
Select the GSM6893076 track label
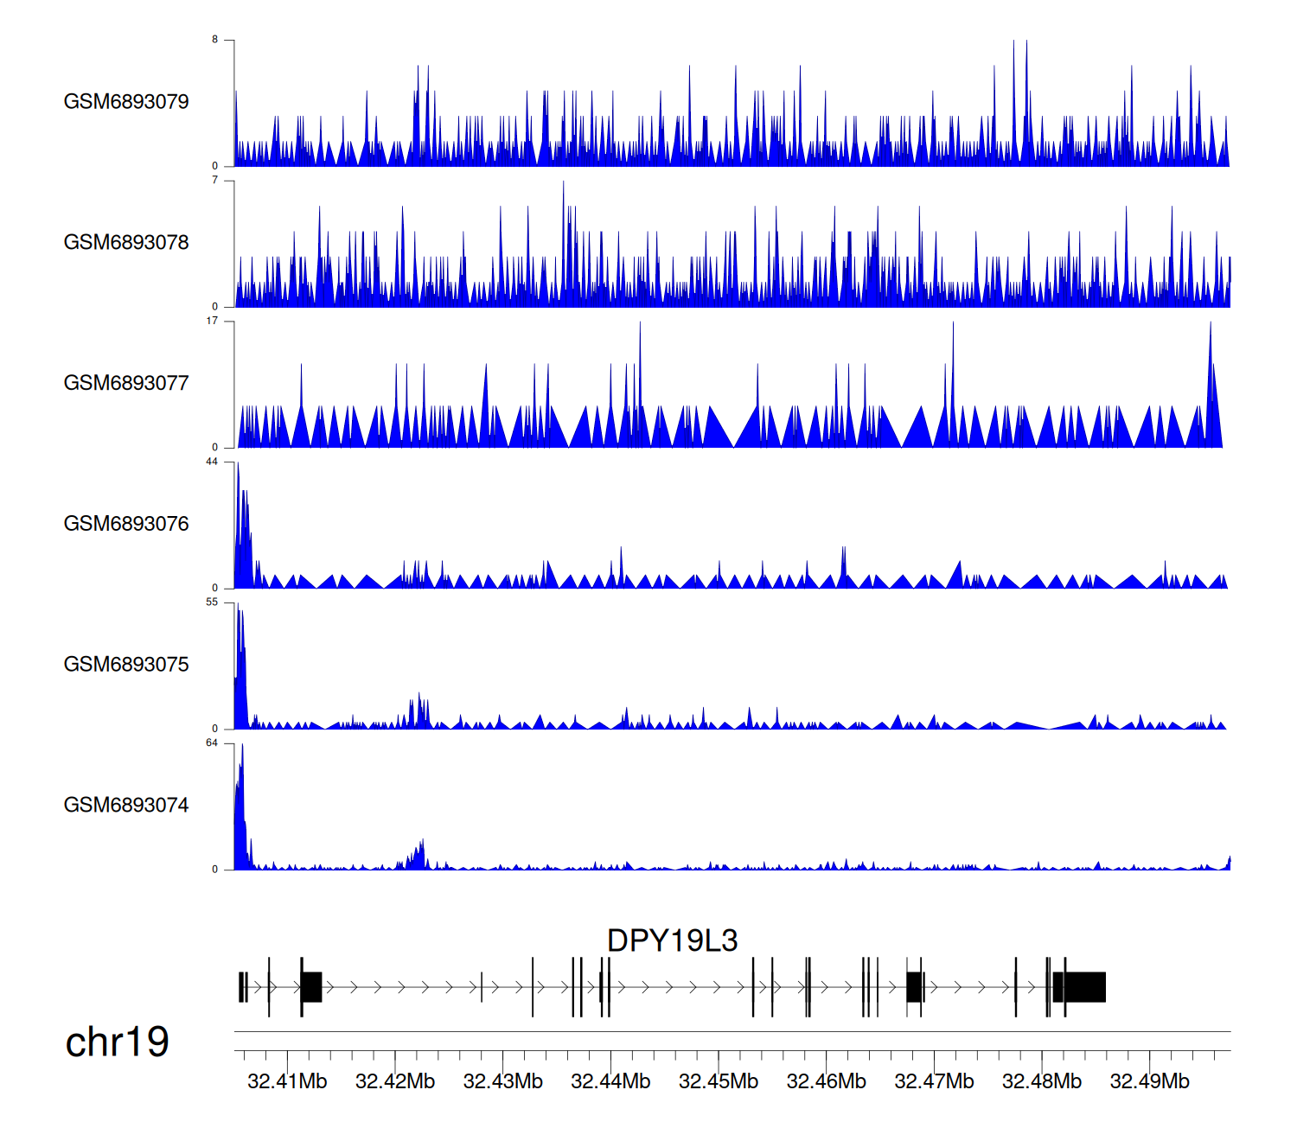pos(126,524)
